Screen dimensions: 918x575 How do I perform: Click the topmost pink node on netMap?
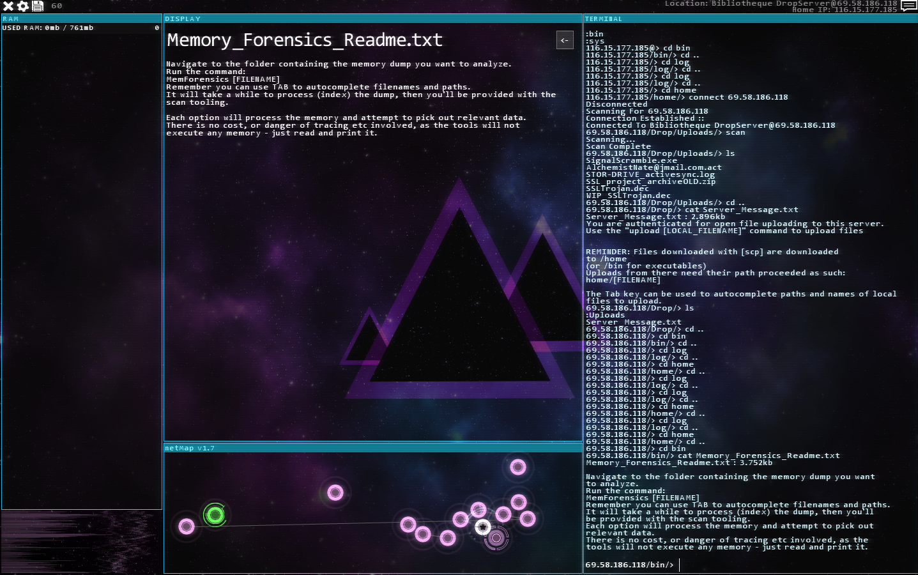pyautogui.click(x=518, y=467)
